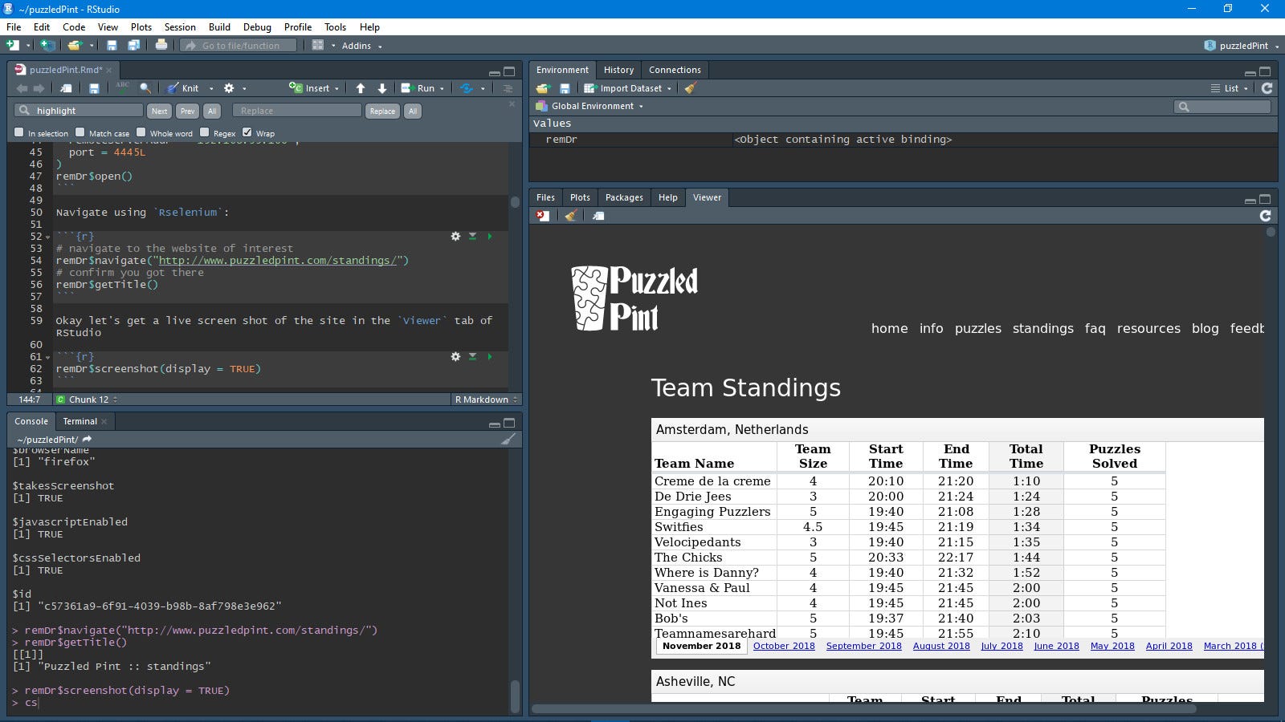Click the workspace panes grid icon

point(318,46)
